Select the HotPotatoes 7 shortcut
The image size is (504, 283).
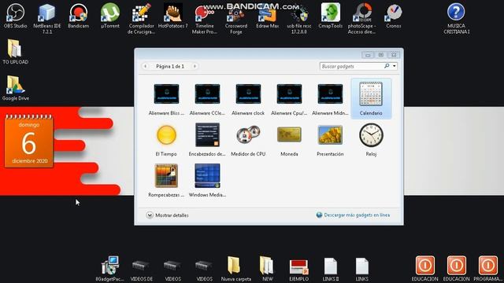173,16
